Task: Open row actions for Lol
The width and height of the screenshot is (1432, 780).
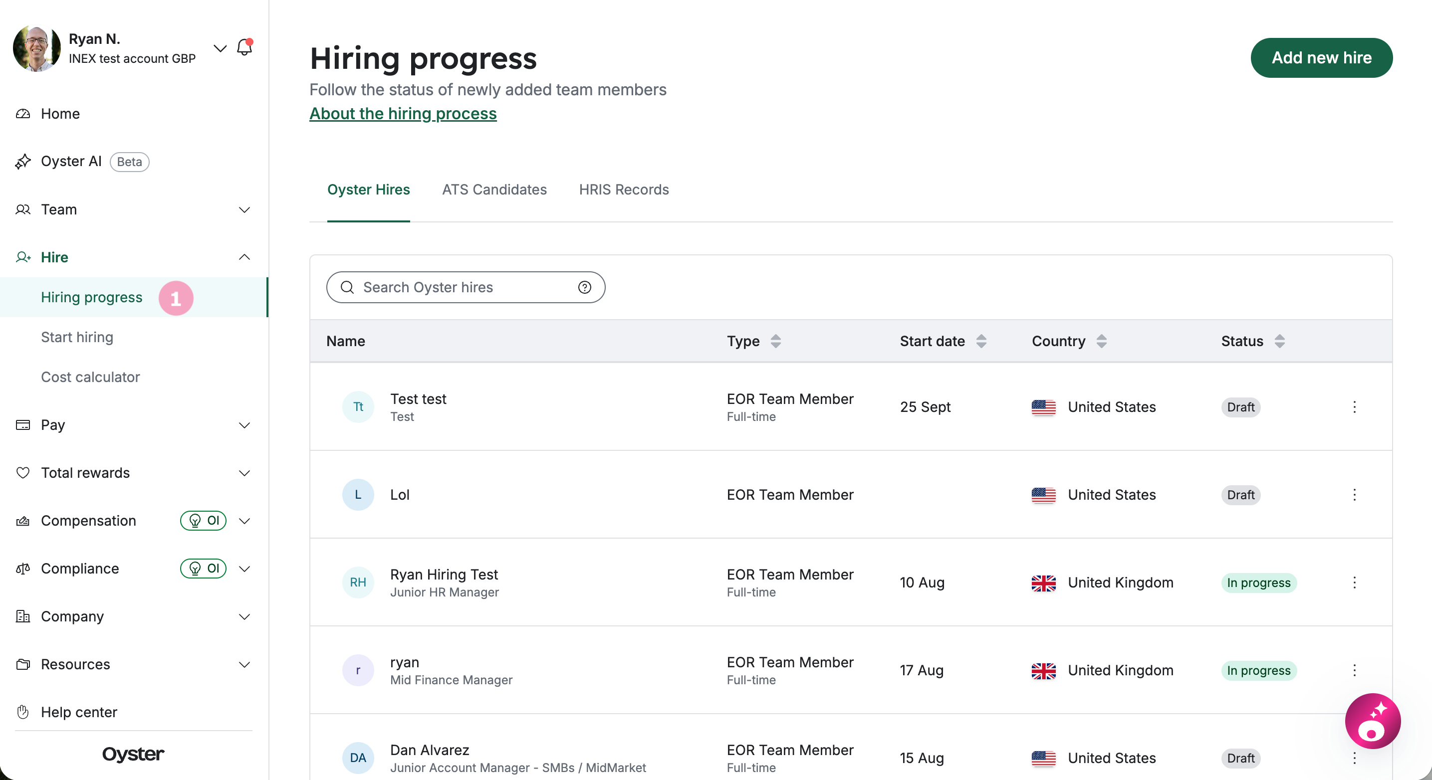Action: pyautogui.click(x=1355, y=495)
